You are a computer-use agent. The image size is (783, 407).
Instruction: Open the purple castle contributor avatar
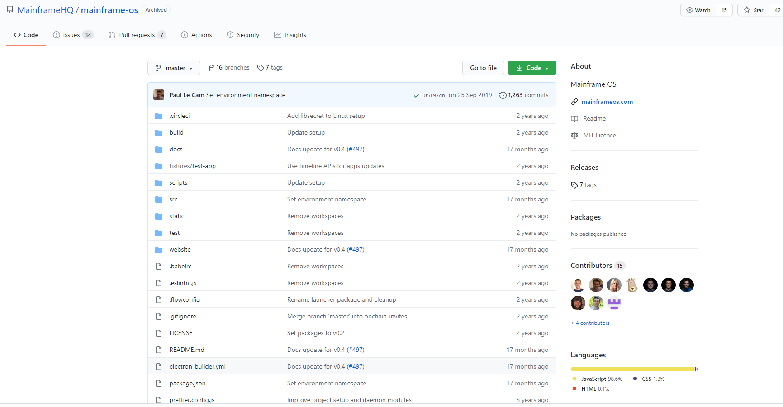(x=614, y=303)
